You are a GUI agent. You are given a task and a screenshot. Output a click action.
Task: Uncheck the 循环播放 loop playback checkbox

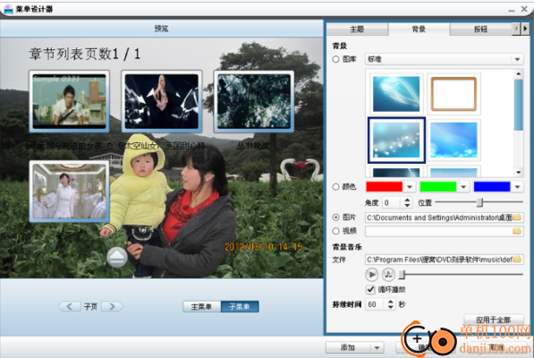(x=370, y=289)
